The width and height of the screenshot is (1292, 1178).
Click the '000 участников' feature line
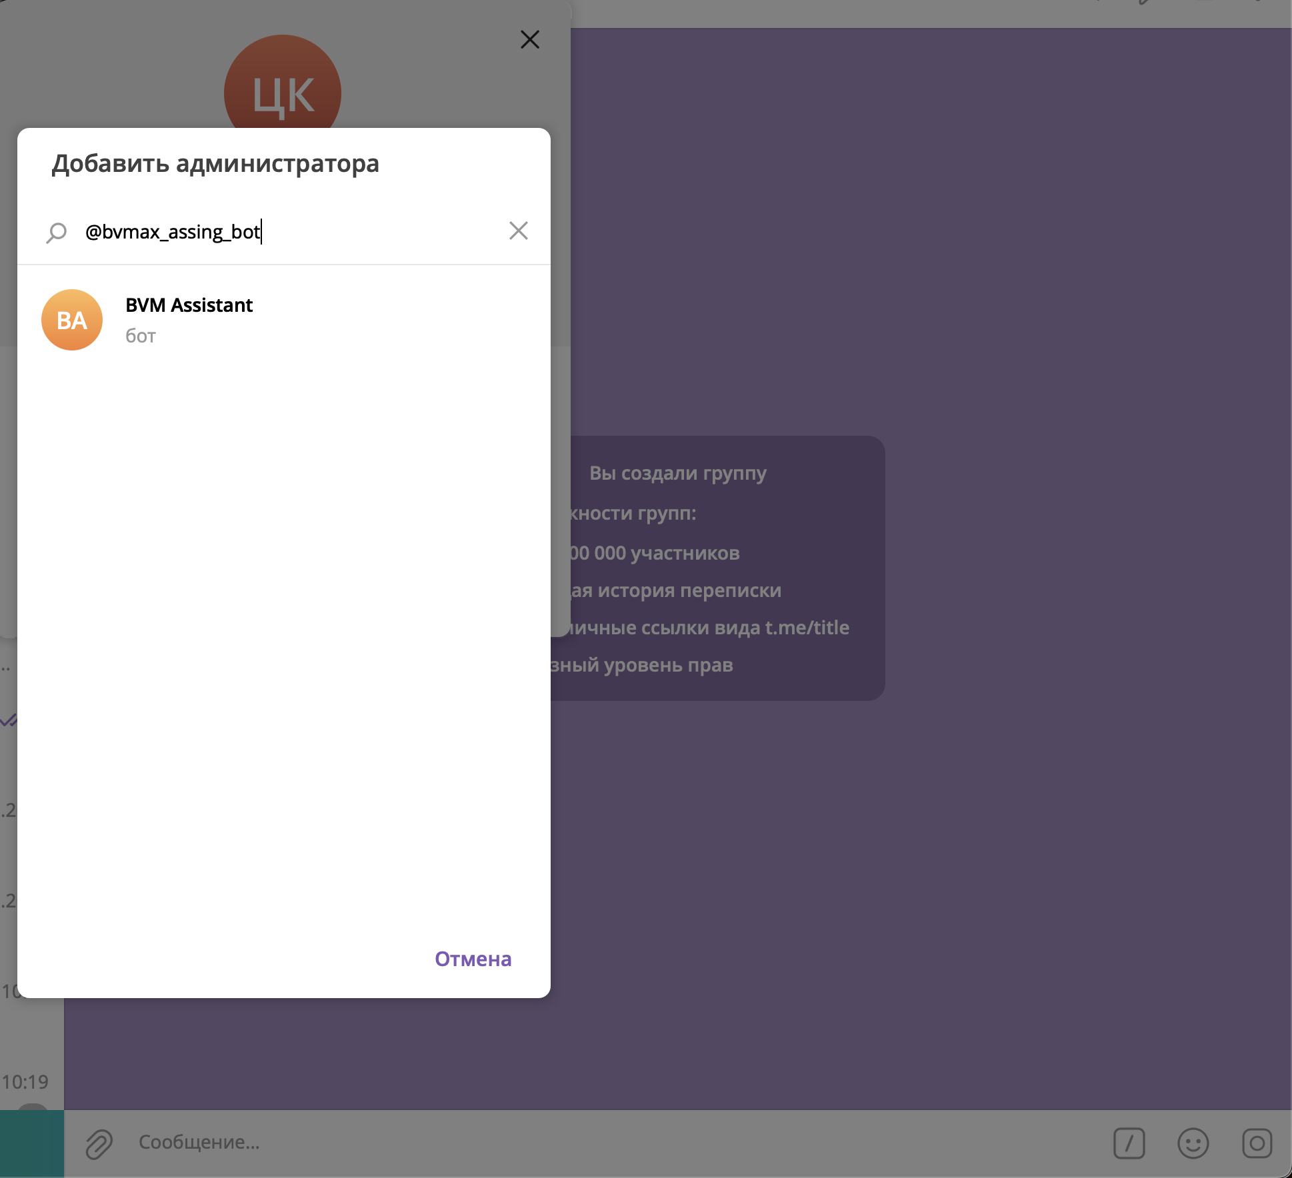pos(655,553)
